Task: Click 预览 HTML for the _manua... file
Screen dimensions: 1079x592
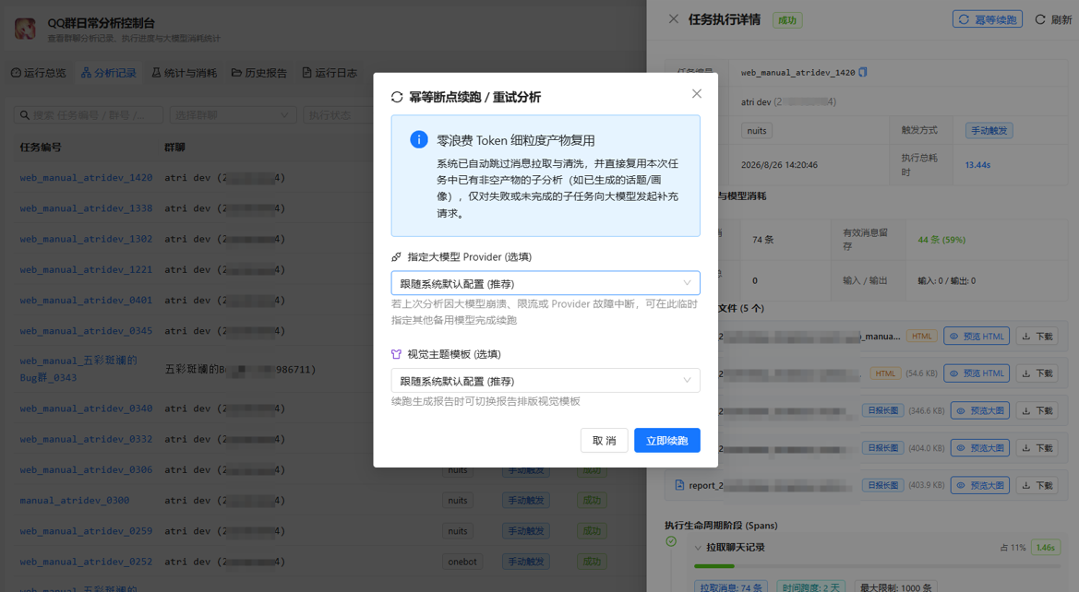Action: (x=977, y=337)
